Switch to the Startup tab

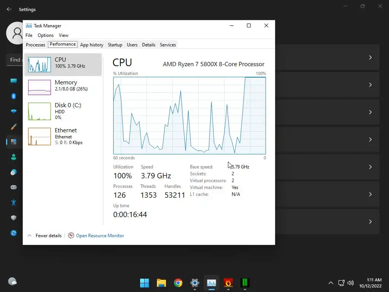(x=115, y=45)
